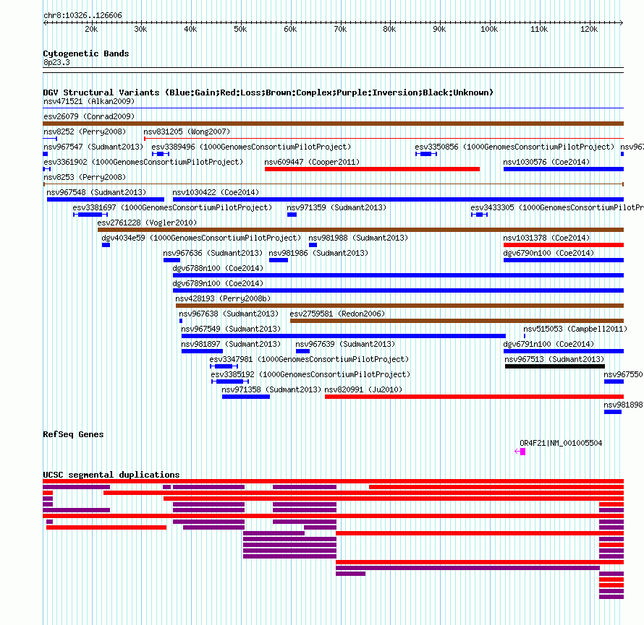The width and height of the screenshot is (644, 625).
Task: Click esv26079 (Conrad2009) variant label
Action: tap(89, 116)
